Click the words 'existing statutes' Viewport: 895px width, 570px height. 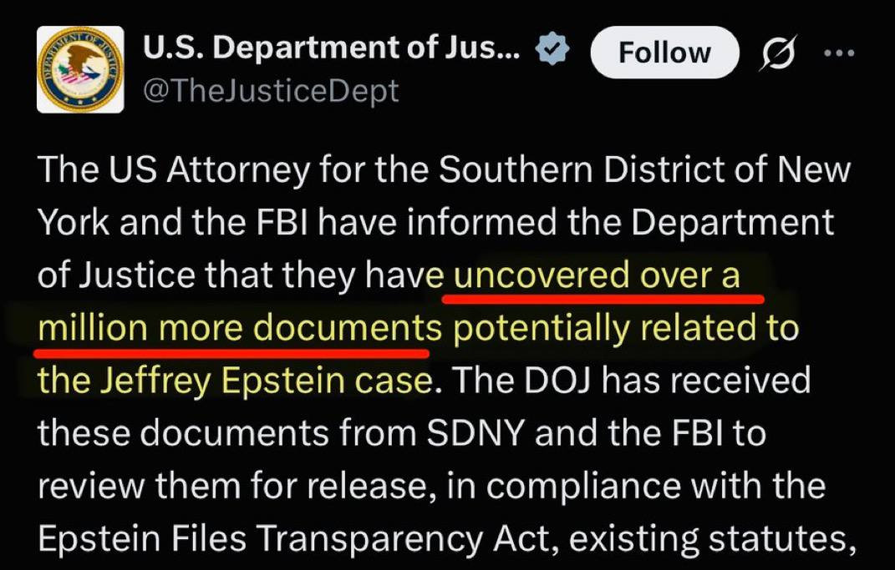point(713,539)
